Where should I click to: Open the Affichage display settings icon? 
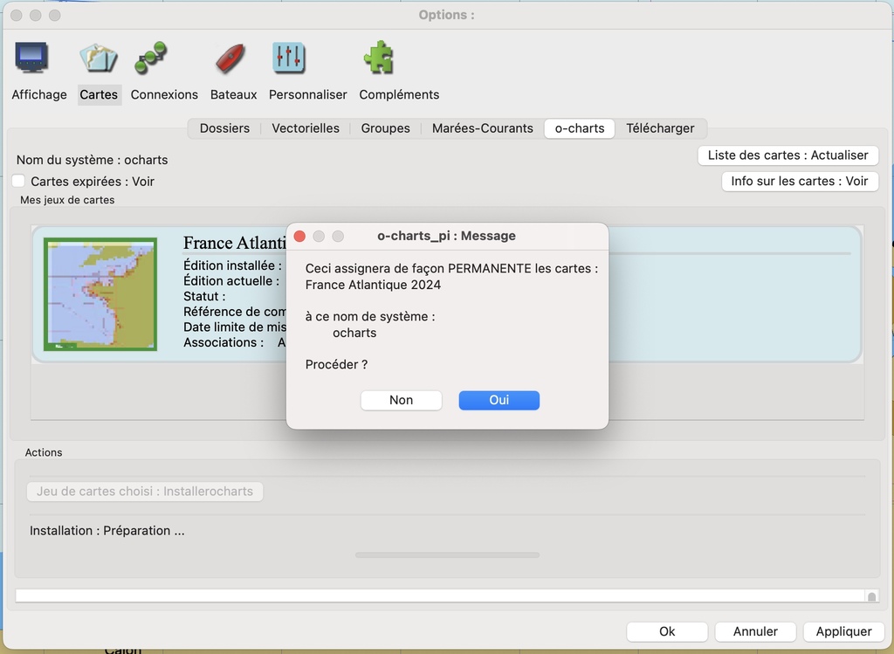tap(31, 58)
